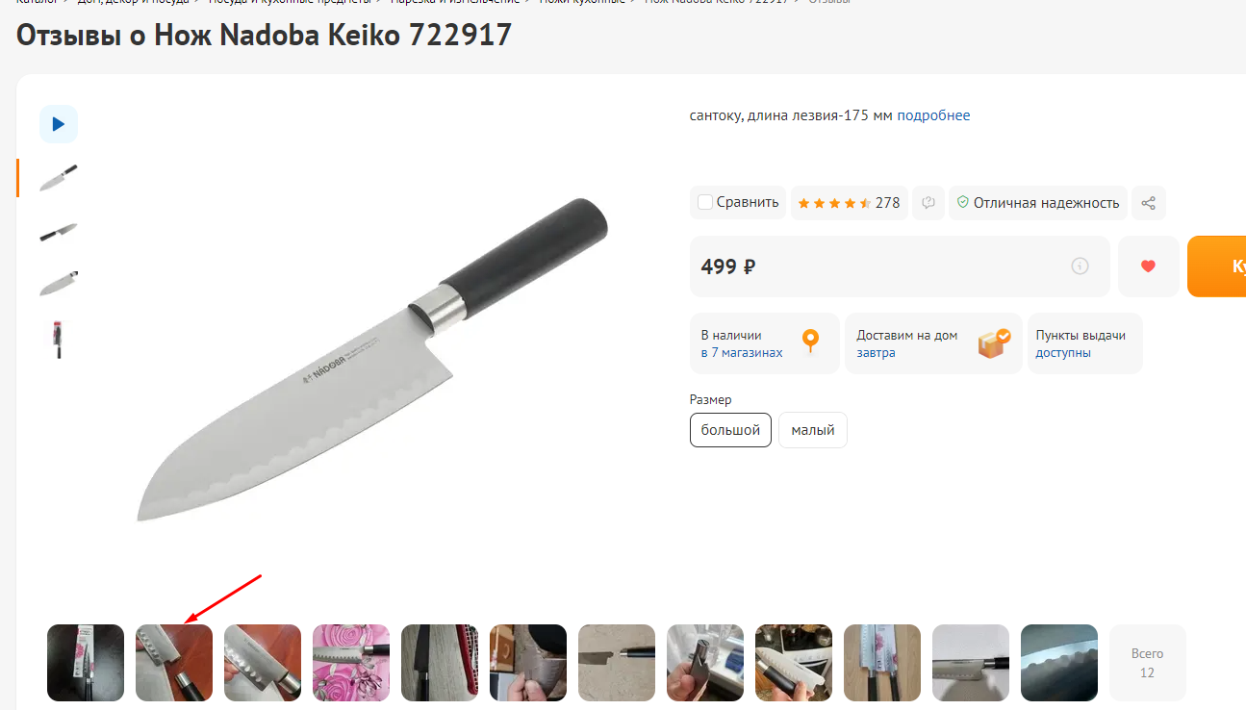Open the second review photo thumbnail
This screenshot has width=1246, height=710.
click(174, 663)
